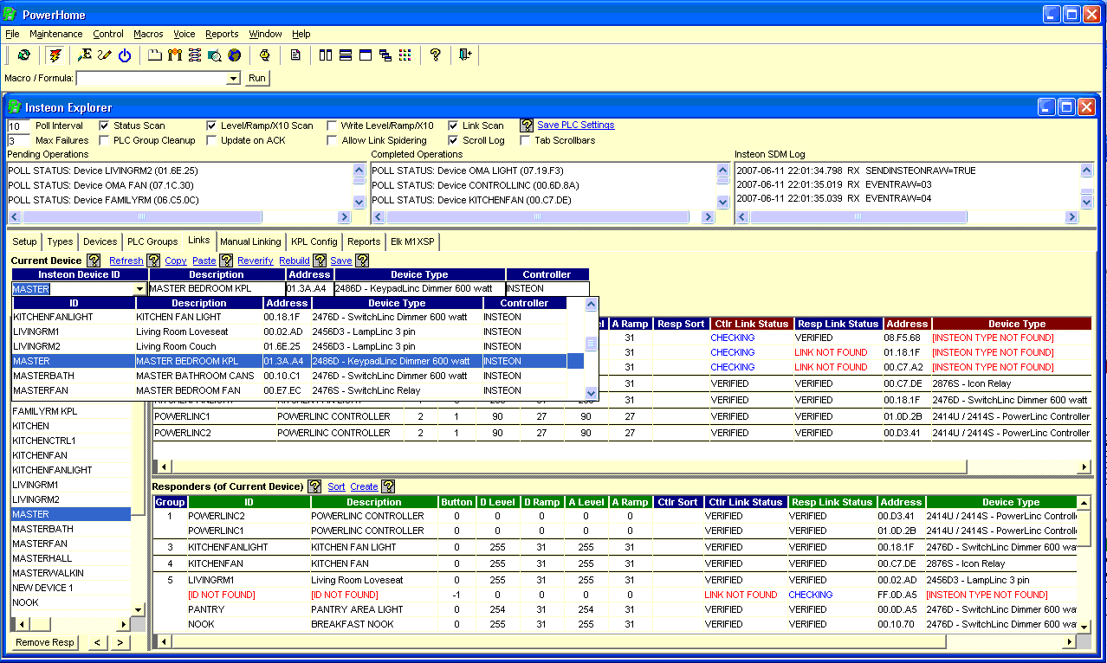1107x663 pixels.
Task: Tile windows horizontally using toolbar icon
Action: point(346,55)
